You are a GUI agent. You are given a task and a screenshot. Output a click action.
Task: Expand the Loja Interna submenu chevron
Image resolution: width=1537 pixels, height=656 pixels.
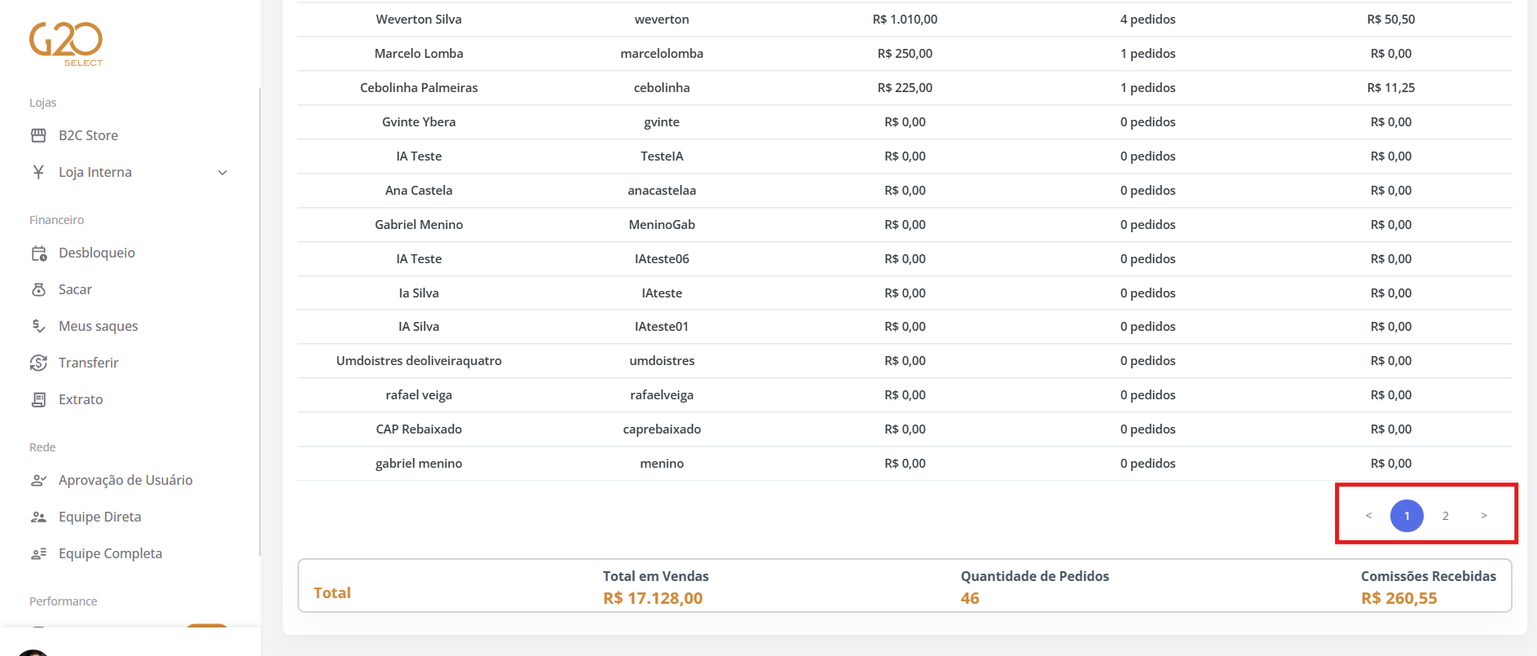coord(222,173)
